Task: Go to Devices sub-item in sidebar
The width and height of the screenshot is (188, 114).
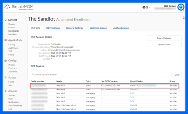Action: [x=12, y=24]
